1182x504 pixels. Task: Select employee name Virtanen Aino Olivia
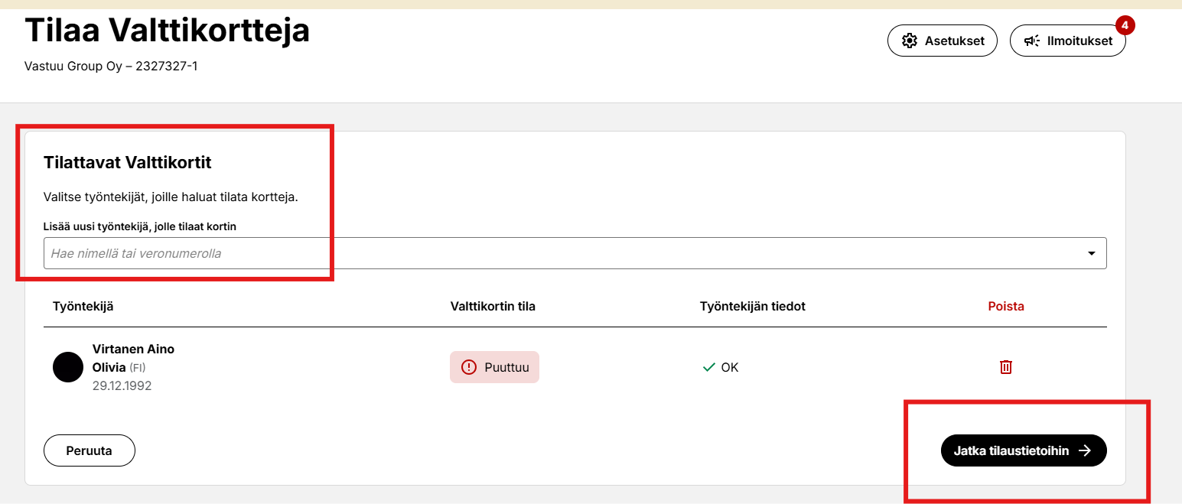(133, 358)
